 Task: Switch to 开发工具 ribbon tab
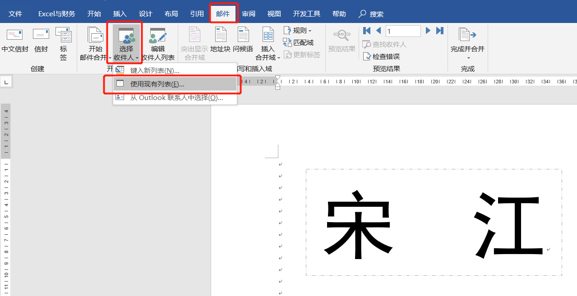307,14
